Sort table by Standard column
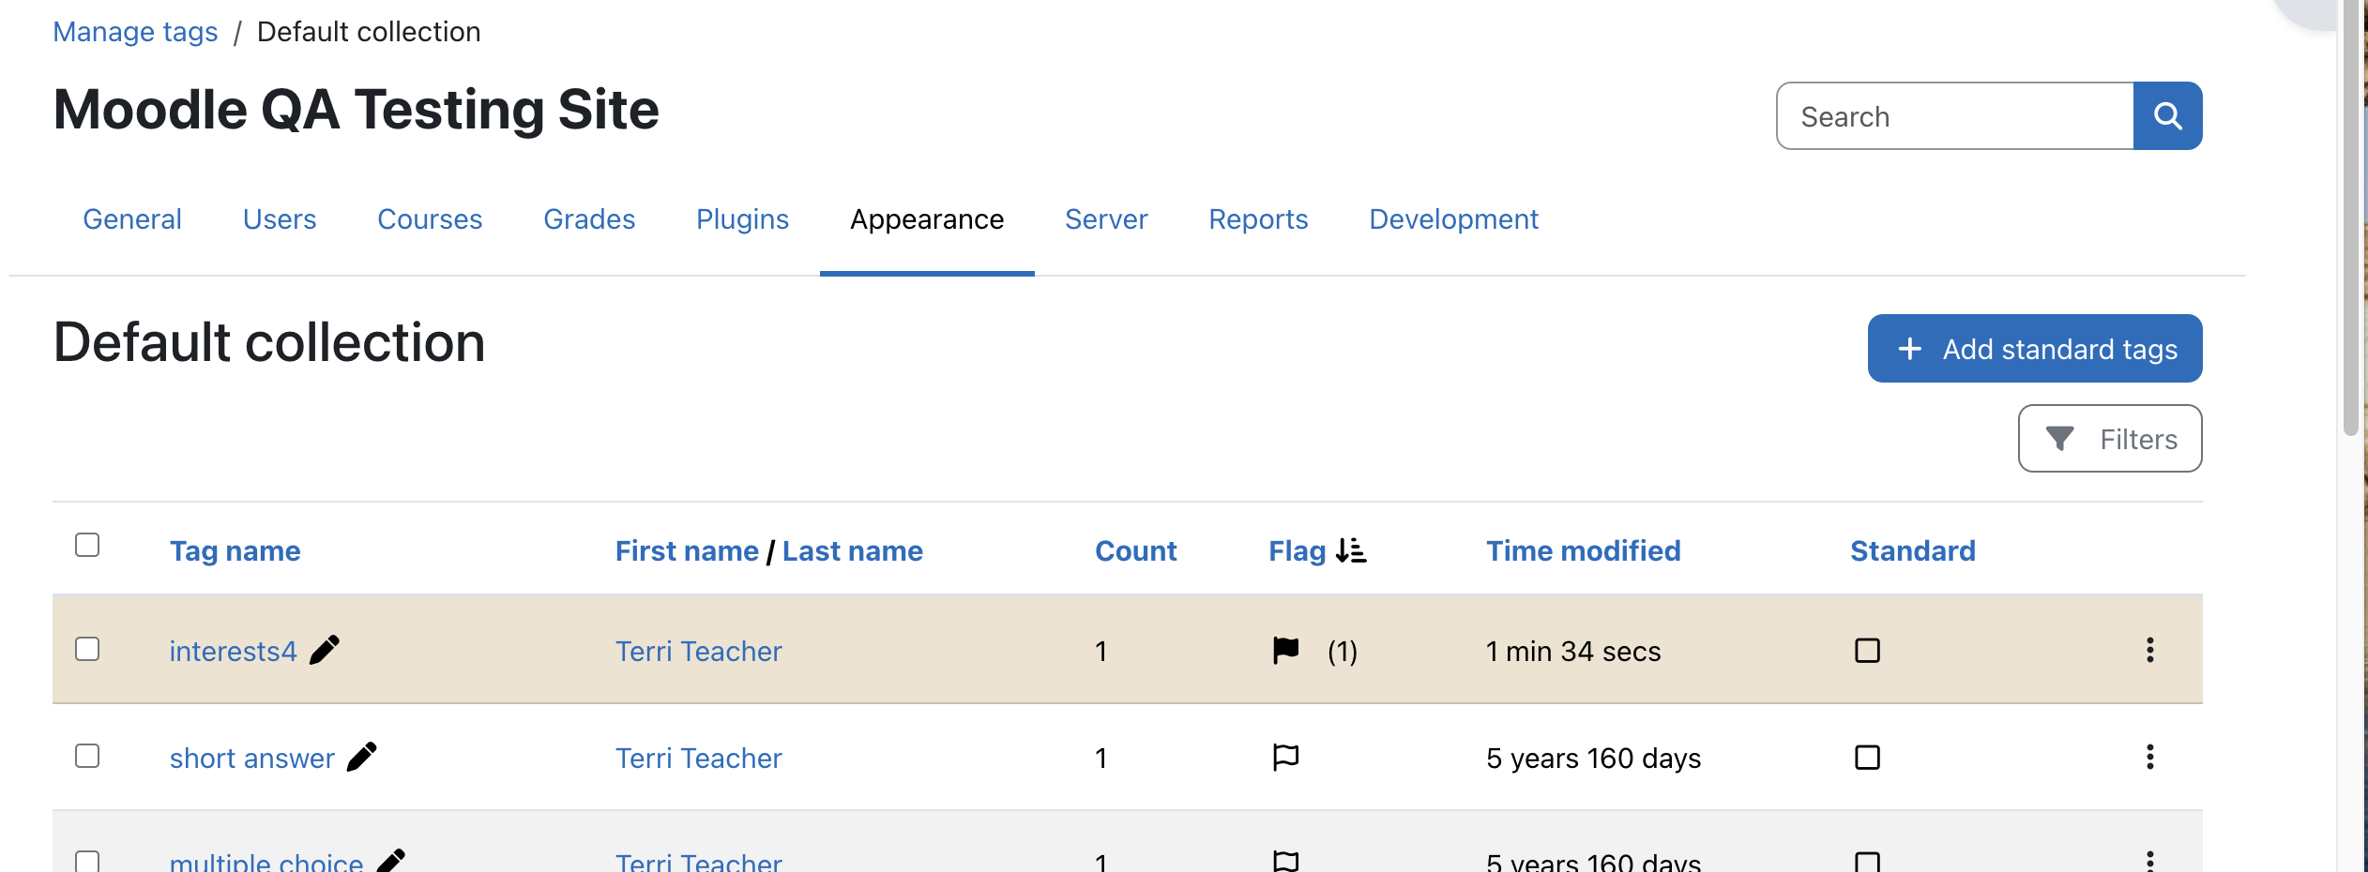The height and width of the screenshot is (872, 2368). coord(1912,550)
